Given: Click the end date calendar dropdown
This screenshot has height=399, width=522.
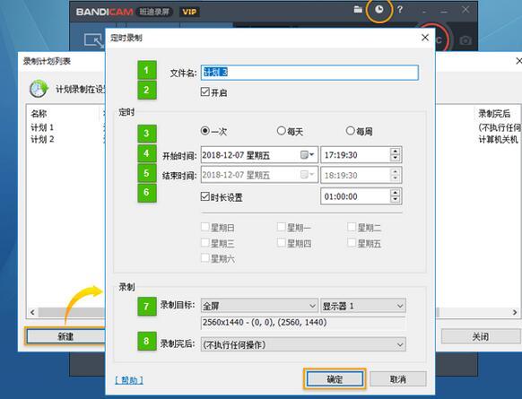Looking at the screenshot, I should (308, 175).
